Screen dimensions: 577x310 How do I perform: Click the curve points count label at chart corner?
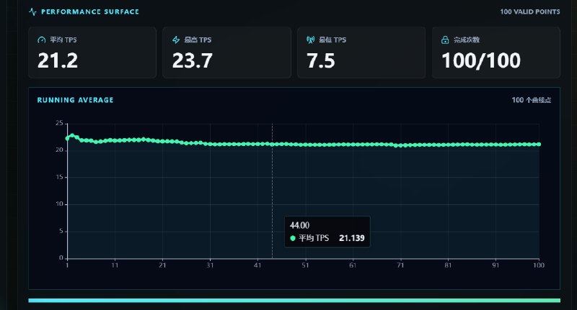pyautogui.click(x=532, y=100)
